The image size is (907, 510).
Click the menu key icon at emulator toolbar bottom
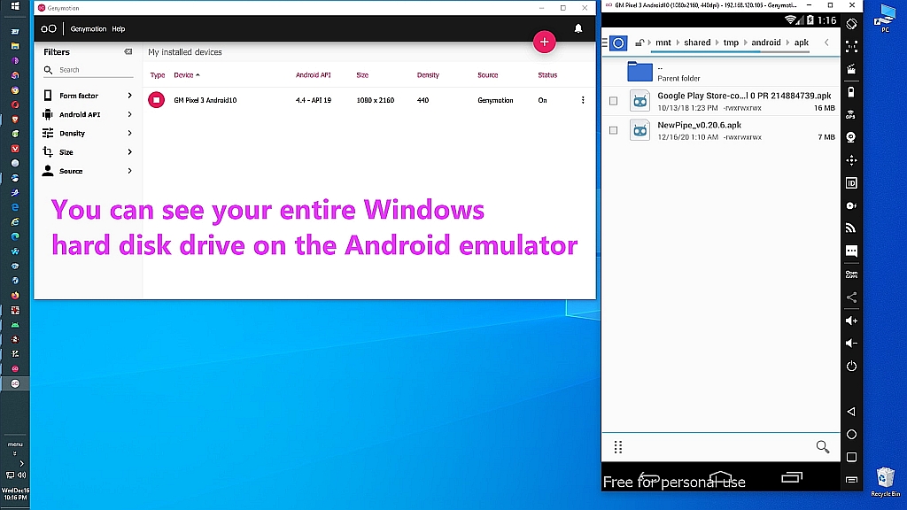point(851,479)
